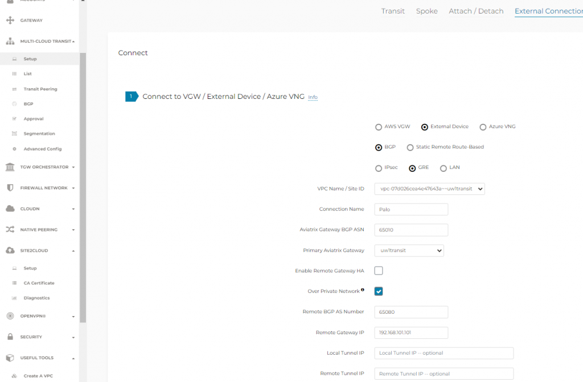Click the chart icon beside Diagnostics
Viewport: 583px width, 382px height.
(14, 298)
